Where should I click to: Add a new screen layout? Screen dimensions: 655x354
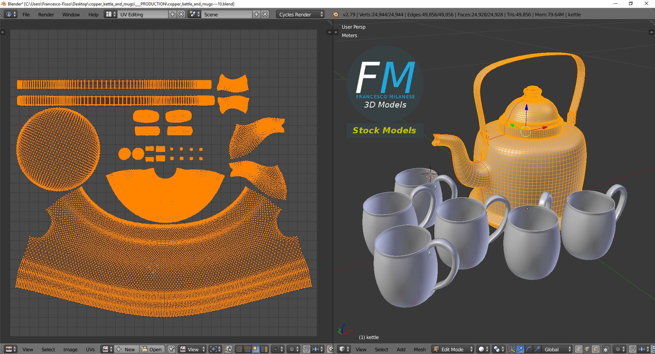coord(173,14)
